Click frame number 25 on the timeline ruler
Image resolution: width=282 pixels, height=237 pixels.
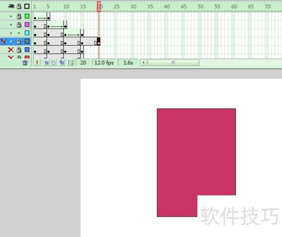[117, 7]
